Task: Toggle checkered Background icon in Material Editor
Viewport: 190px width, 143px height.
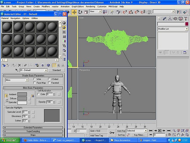Action: [64, 32]
